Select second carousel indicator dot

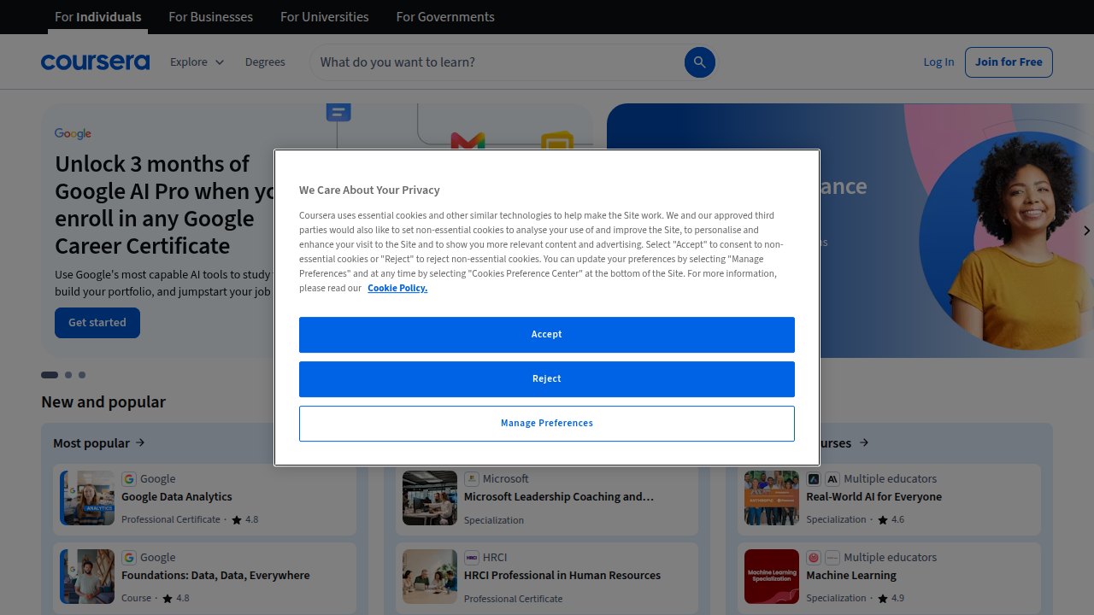click(x=68, y=375)
